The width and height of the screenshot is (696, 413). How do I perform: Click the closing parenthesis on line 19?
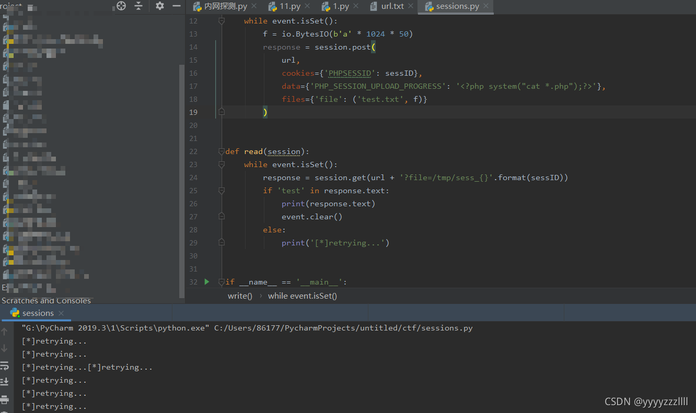tap(265, 112)
